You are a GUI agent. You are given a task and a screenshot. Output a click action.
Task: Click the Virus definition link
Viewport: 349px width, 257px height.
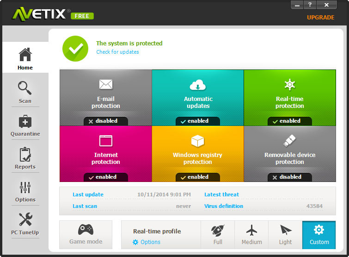point(224,206)
